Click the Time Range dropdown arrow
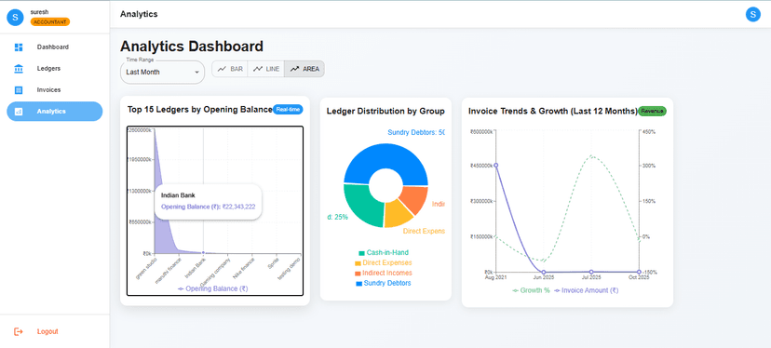Screen dimensions: 771x348 (197, 72)
